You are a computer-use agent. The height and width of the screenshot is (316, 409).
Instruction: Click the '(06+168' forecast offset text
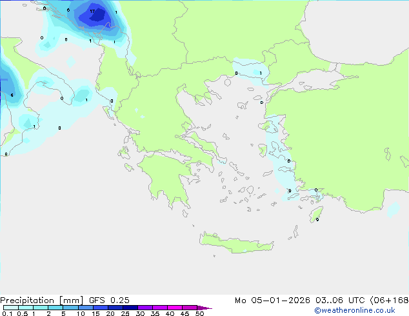[389, 301]
